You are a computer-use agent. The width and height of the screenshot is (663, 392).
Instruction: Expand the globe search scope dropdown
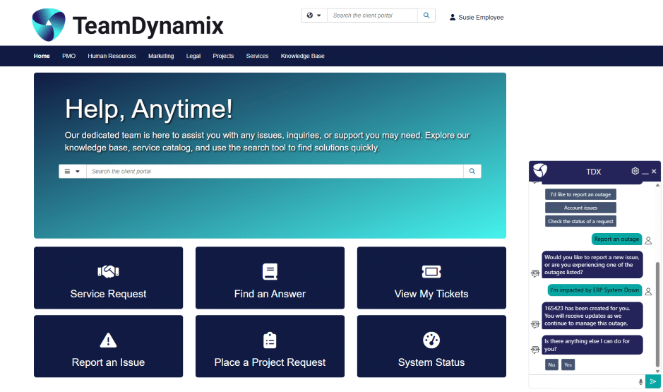[314, 16]
